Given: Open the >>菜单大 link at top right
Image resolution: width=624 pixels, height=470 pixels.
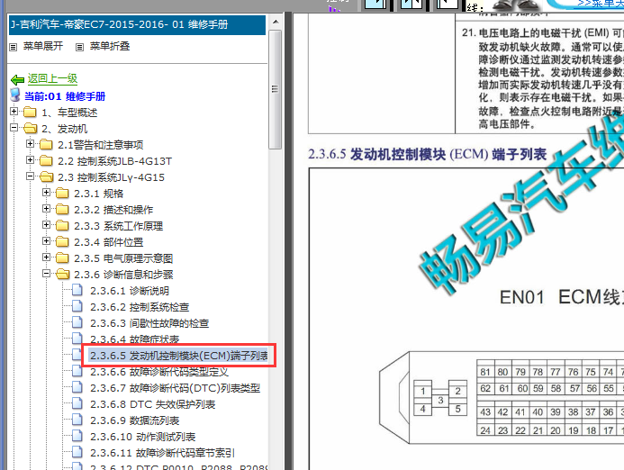Looking at the screenshot, I should [x=601, y=4].
